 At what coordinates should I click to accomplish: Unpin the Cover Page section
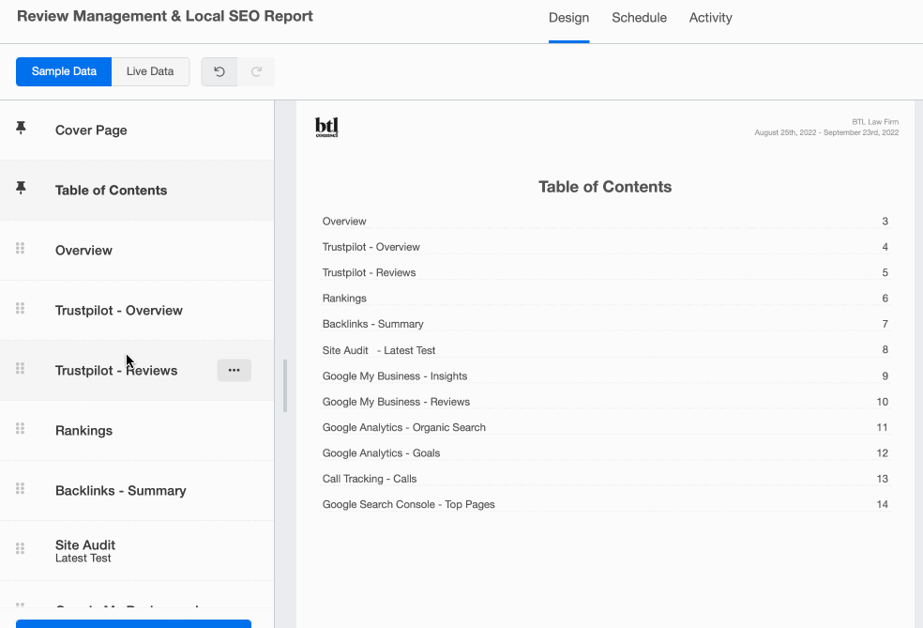tap(20, 129)
